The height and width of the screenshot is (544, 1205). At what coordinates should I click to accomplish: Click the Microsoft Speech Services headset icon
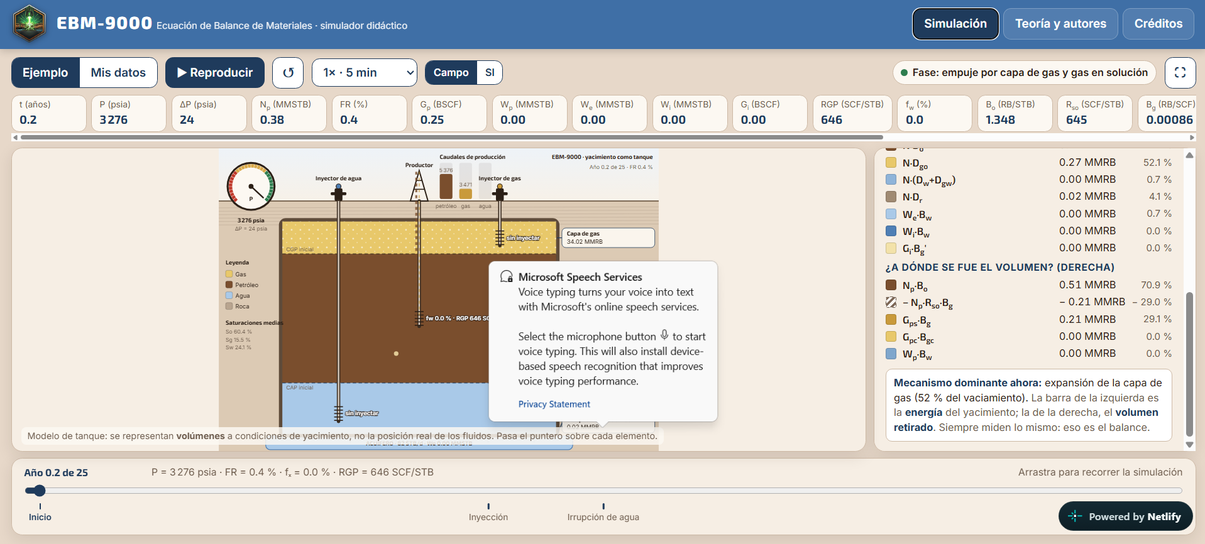[506, 277]
